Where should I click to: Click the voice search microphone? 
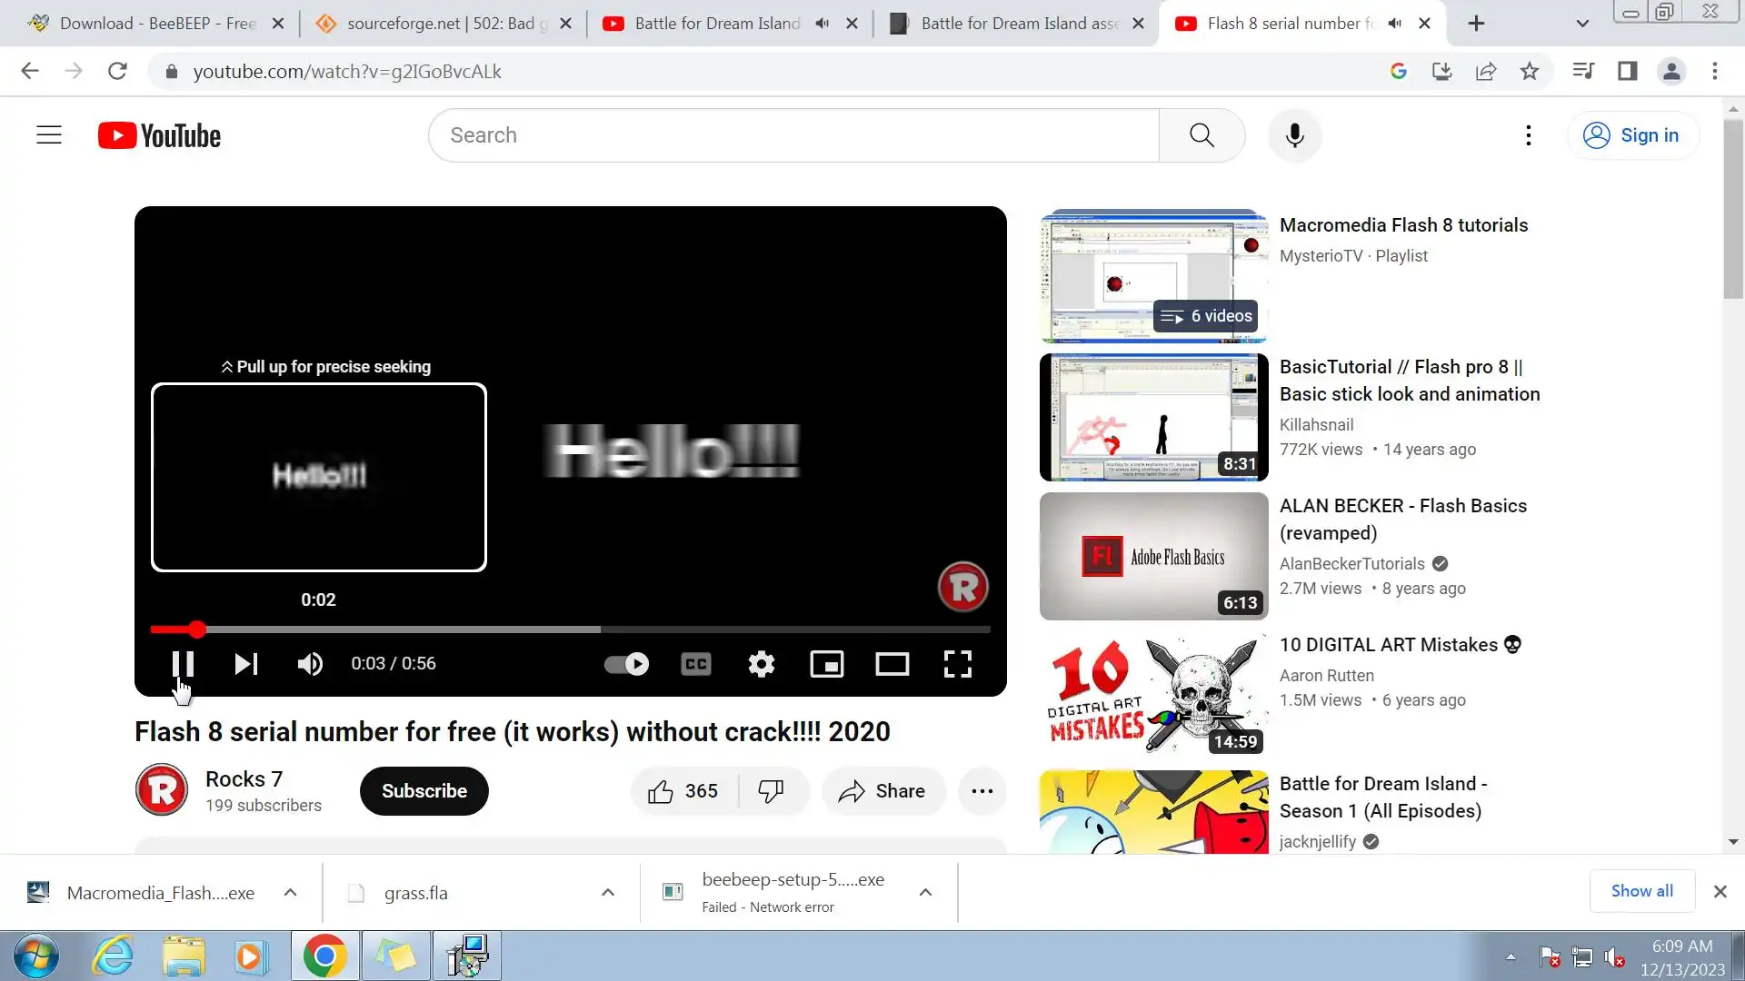1295,135
